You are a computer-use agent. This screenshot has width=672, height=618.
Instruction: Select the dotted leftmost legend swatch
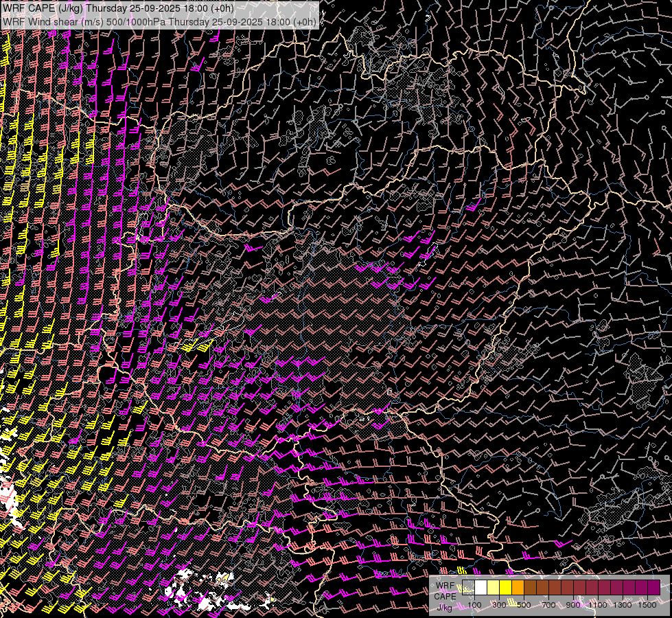click(469, 587)
